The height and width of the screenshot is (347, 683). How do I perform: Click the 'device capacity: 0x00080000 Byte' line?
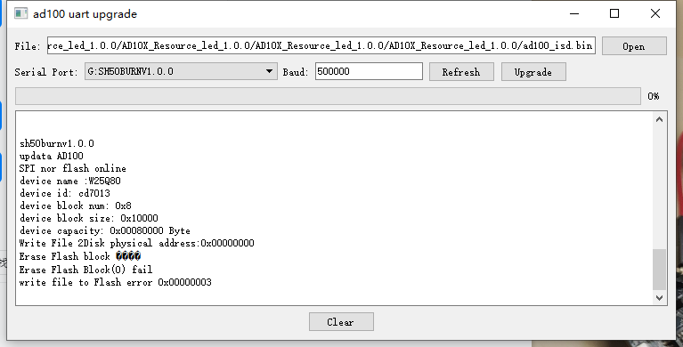coord(105,230)
